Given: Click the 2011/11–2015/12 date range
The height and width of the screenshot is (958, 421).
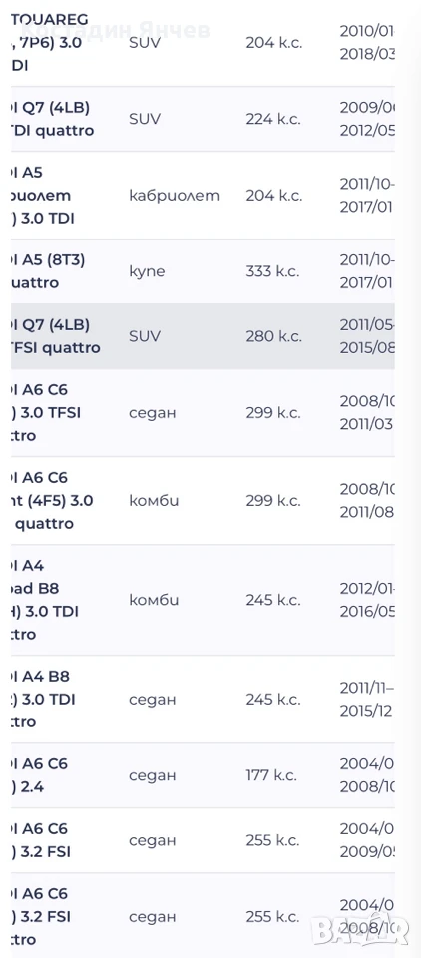Looking at the screenshot, I should [367, 700].
